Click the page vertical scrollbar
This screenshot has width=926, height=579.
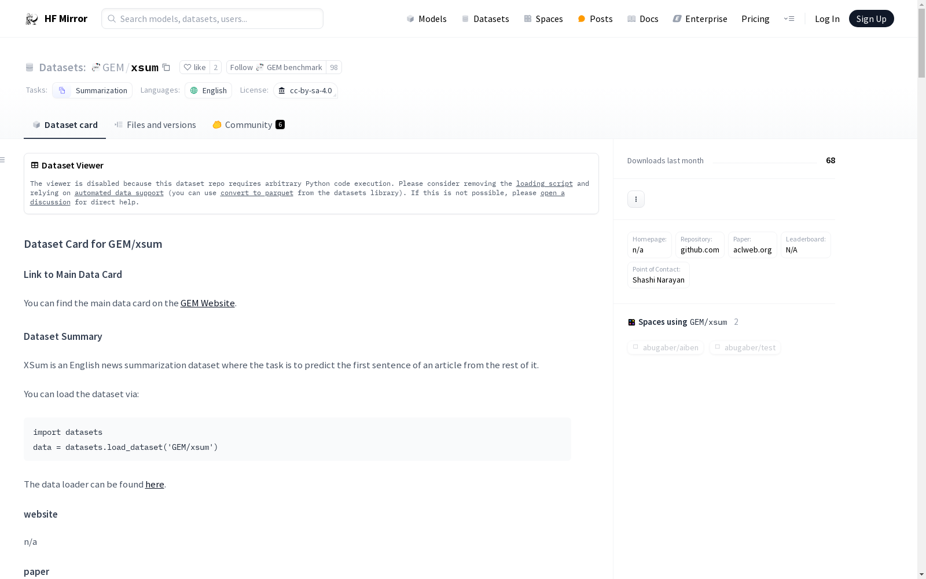[921, 289]
